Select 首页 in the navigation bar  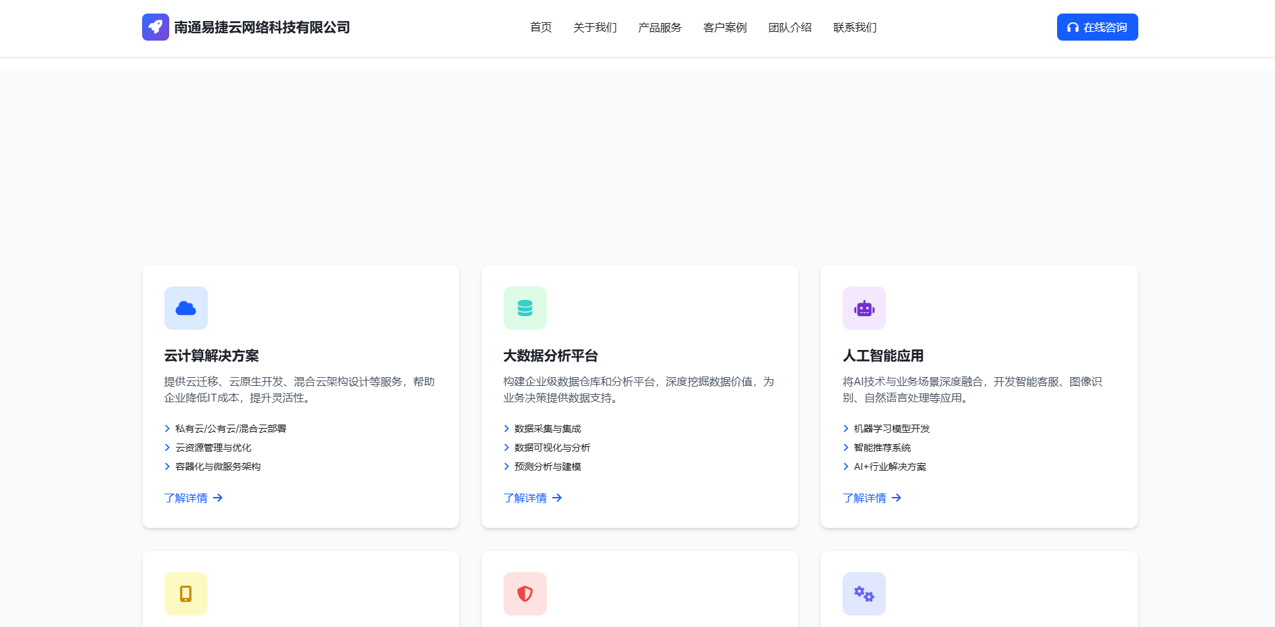click(x=541, y=28)
